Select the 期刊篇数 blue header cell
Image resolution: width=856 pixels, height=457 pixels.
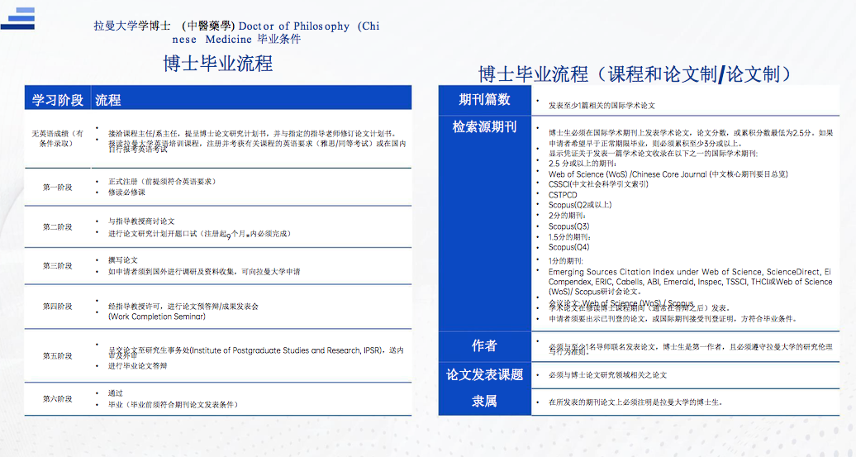(x=484, y=100)
